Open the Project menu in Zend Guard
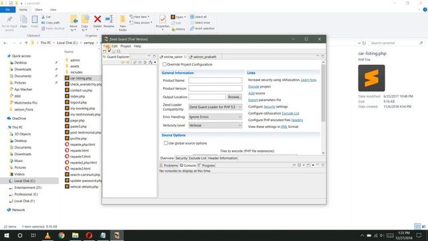Viewport: 428px width, 241px height. point(126,46)
